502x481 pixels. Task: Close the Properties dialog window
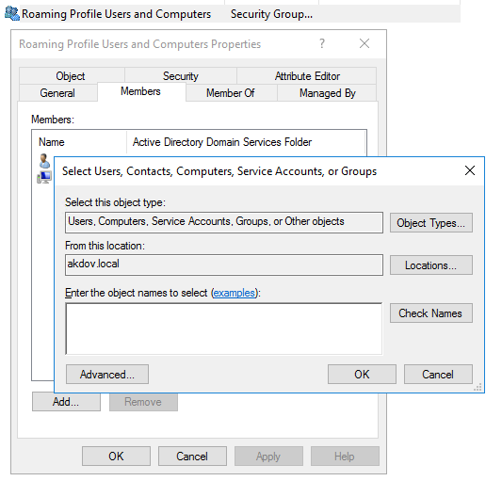click(x=364, y=43)
